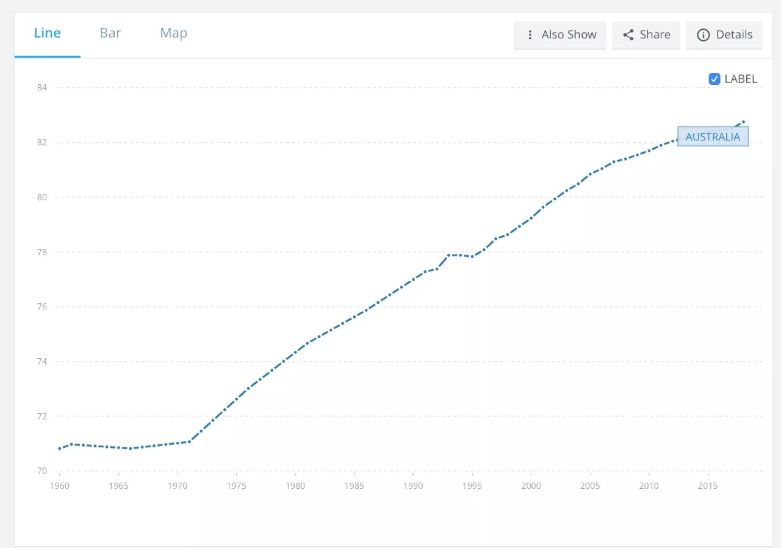Click the 2005 x-axis label
The height and width of the screenshot is (548, 781).
(590, 486)
